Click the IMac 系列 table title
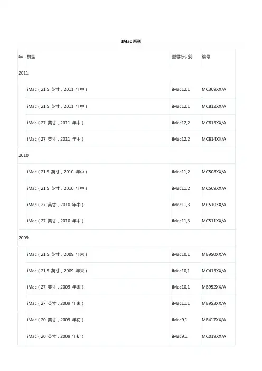Image resolution: width=262 pixels, height=371 pixels. [131, 41]
